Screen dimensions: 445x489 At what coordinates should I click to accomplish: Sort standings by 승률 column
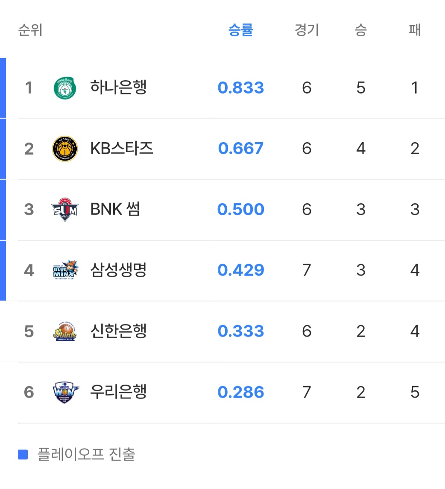[x=241, y=30]
